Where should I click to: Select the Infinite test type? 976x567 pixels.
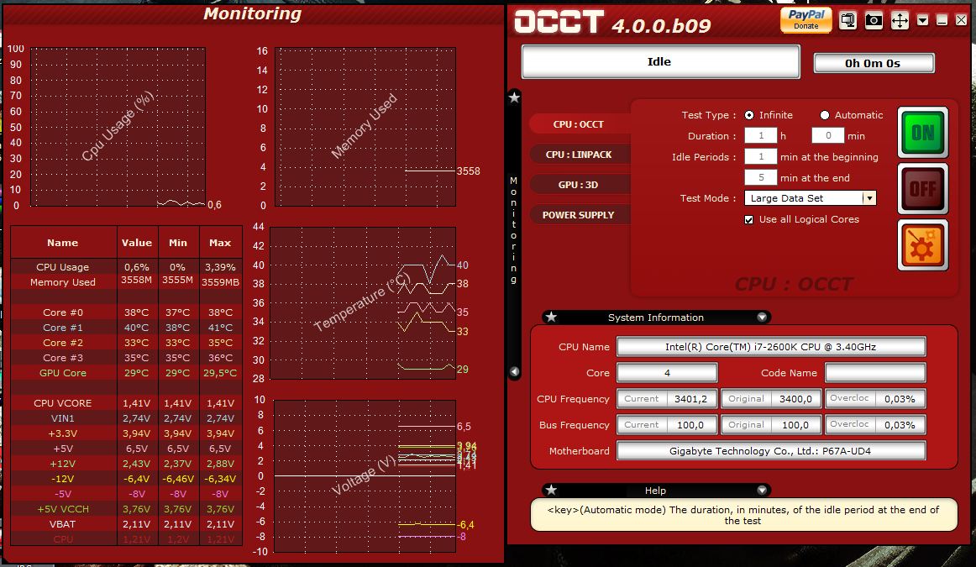[x=749, y=115]
